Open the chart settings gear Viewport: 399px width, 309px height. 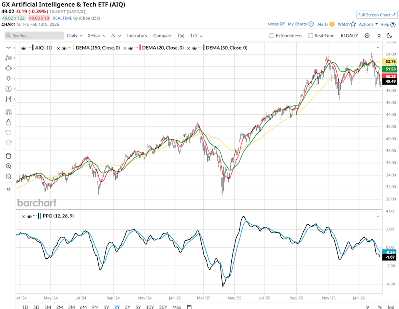pyautogui.click(x=367, y=35)
